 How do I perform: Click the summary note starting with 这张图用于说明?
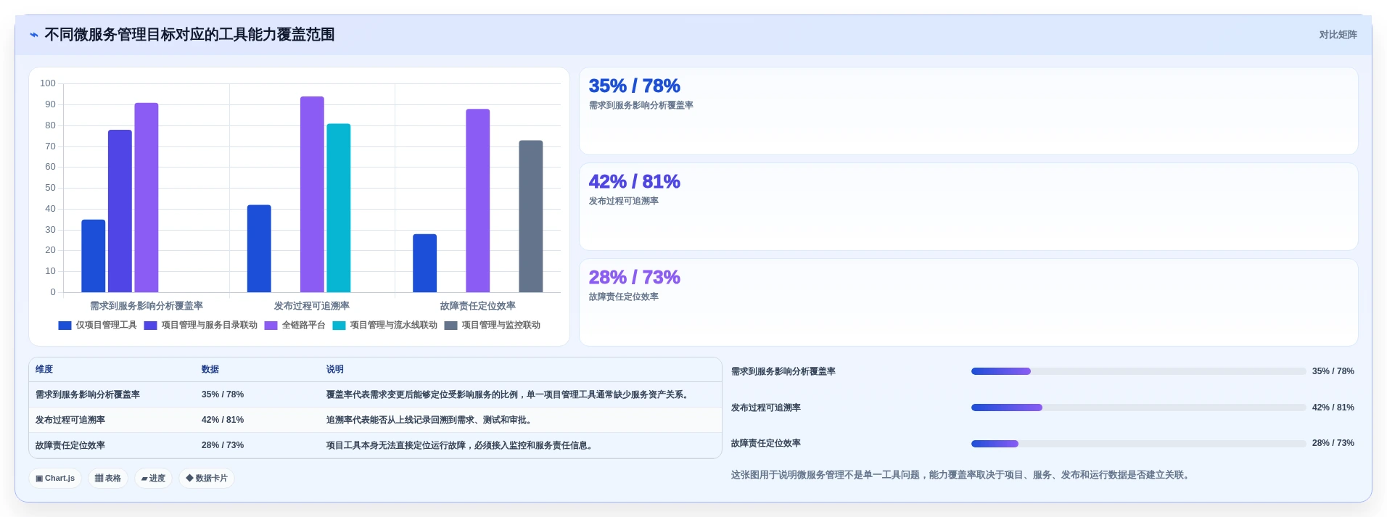point(962,475)
